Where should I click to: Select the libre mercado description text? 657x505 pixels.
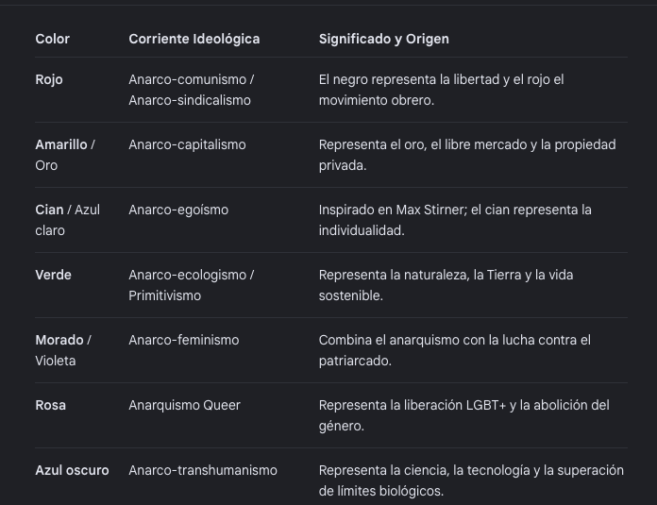coord(467,155)
